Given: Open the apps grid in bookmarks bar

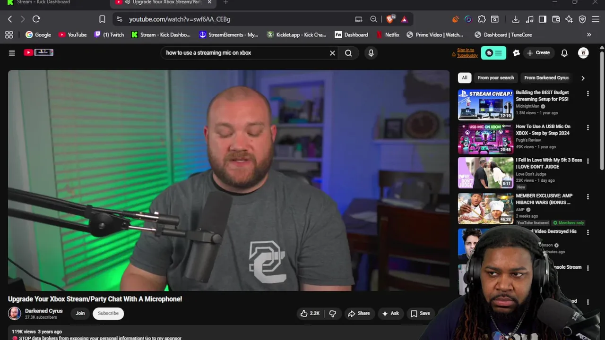Looking at the screenshot, I should [x=9, y=34].
